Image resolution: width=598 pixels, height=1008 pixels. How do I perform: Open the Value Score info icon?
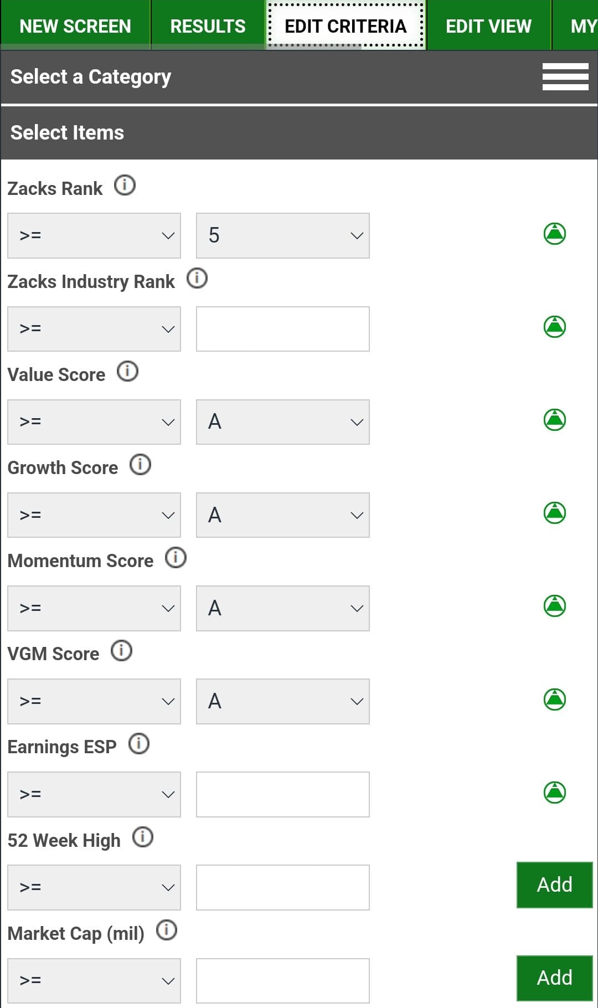pyautogui.click(x=128, y=372)
